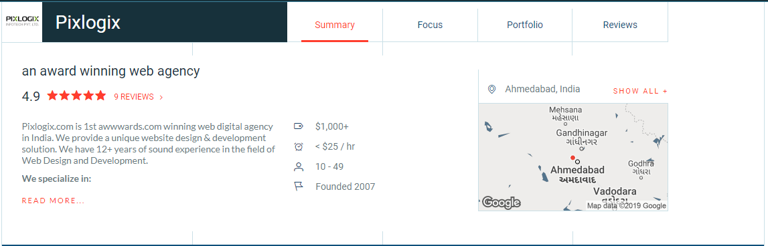Image resolution: width=768 pixels, height=246 pixels.
Task: Switch to the Focus tab
Action: pos(430,25)
